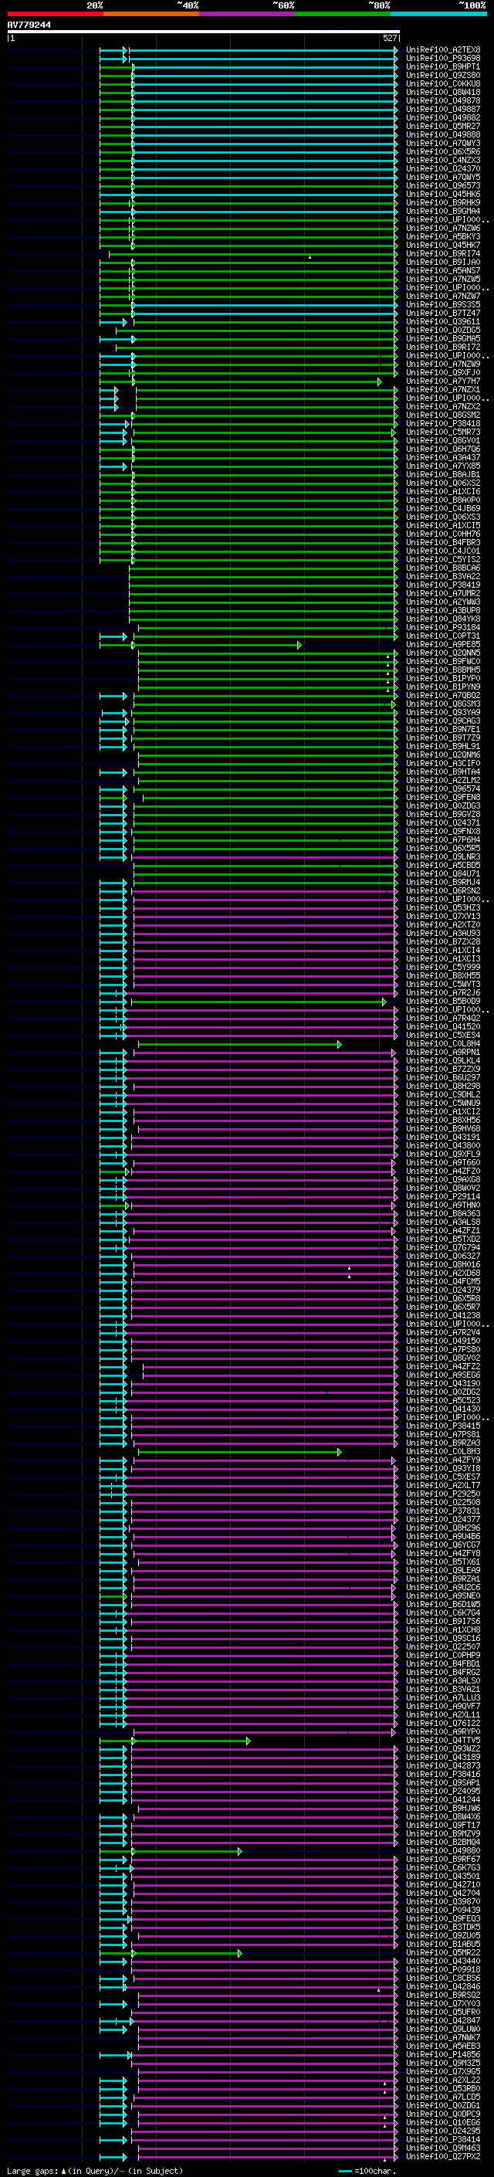
Task: Select hit label UniRef100_A7R2V4
Action: [442, 1333]
